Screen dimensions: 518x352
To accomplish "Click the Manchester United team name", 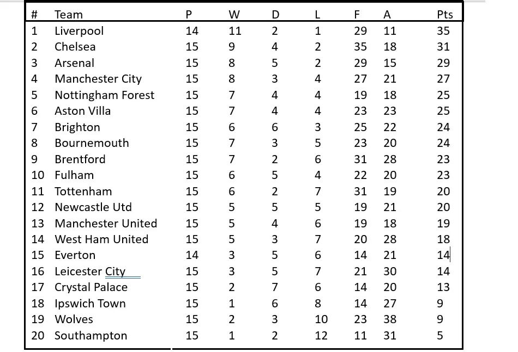I will tap(106, 223).
